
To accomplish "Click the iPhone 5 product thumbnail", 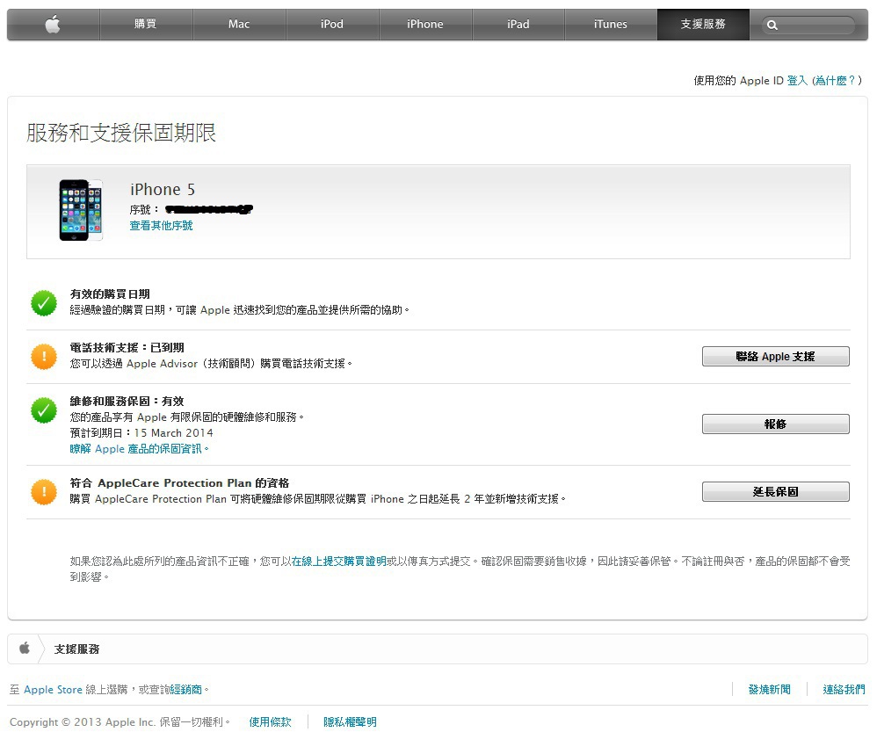I will [81, 210].
